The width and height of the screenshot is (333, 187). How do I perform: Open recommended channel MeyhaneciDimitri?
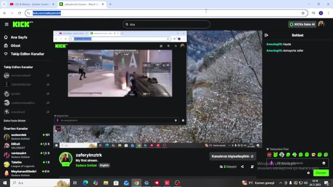tap(26, 173)
